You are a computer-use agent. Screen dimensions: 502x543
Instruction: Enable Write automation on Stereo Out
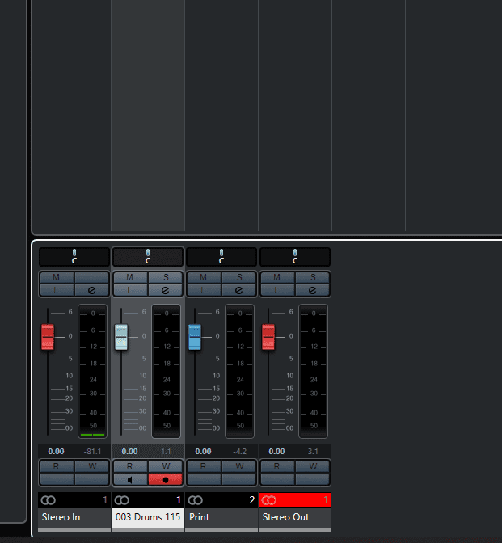pos(312,466)
